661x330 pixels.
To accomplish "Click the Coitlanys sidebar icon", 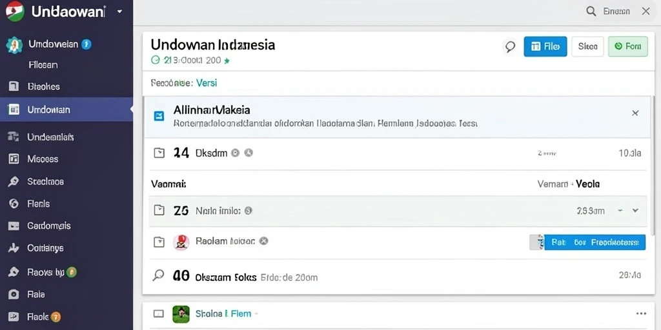I will (14, 248).
